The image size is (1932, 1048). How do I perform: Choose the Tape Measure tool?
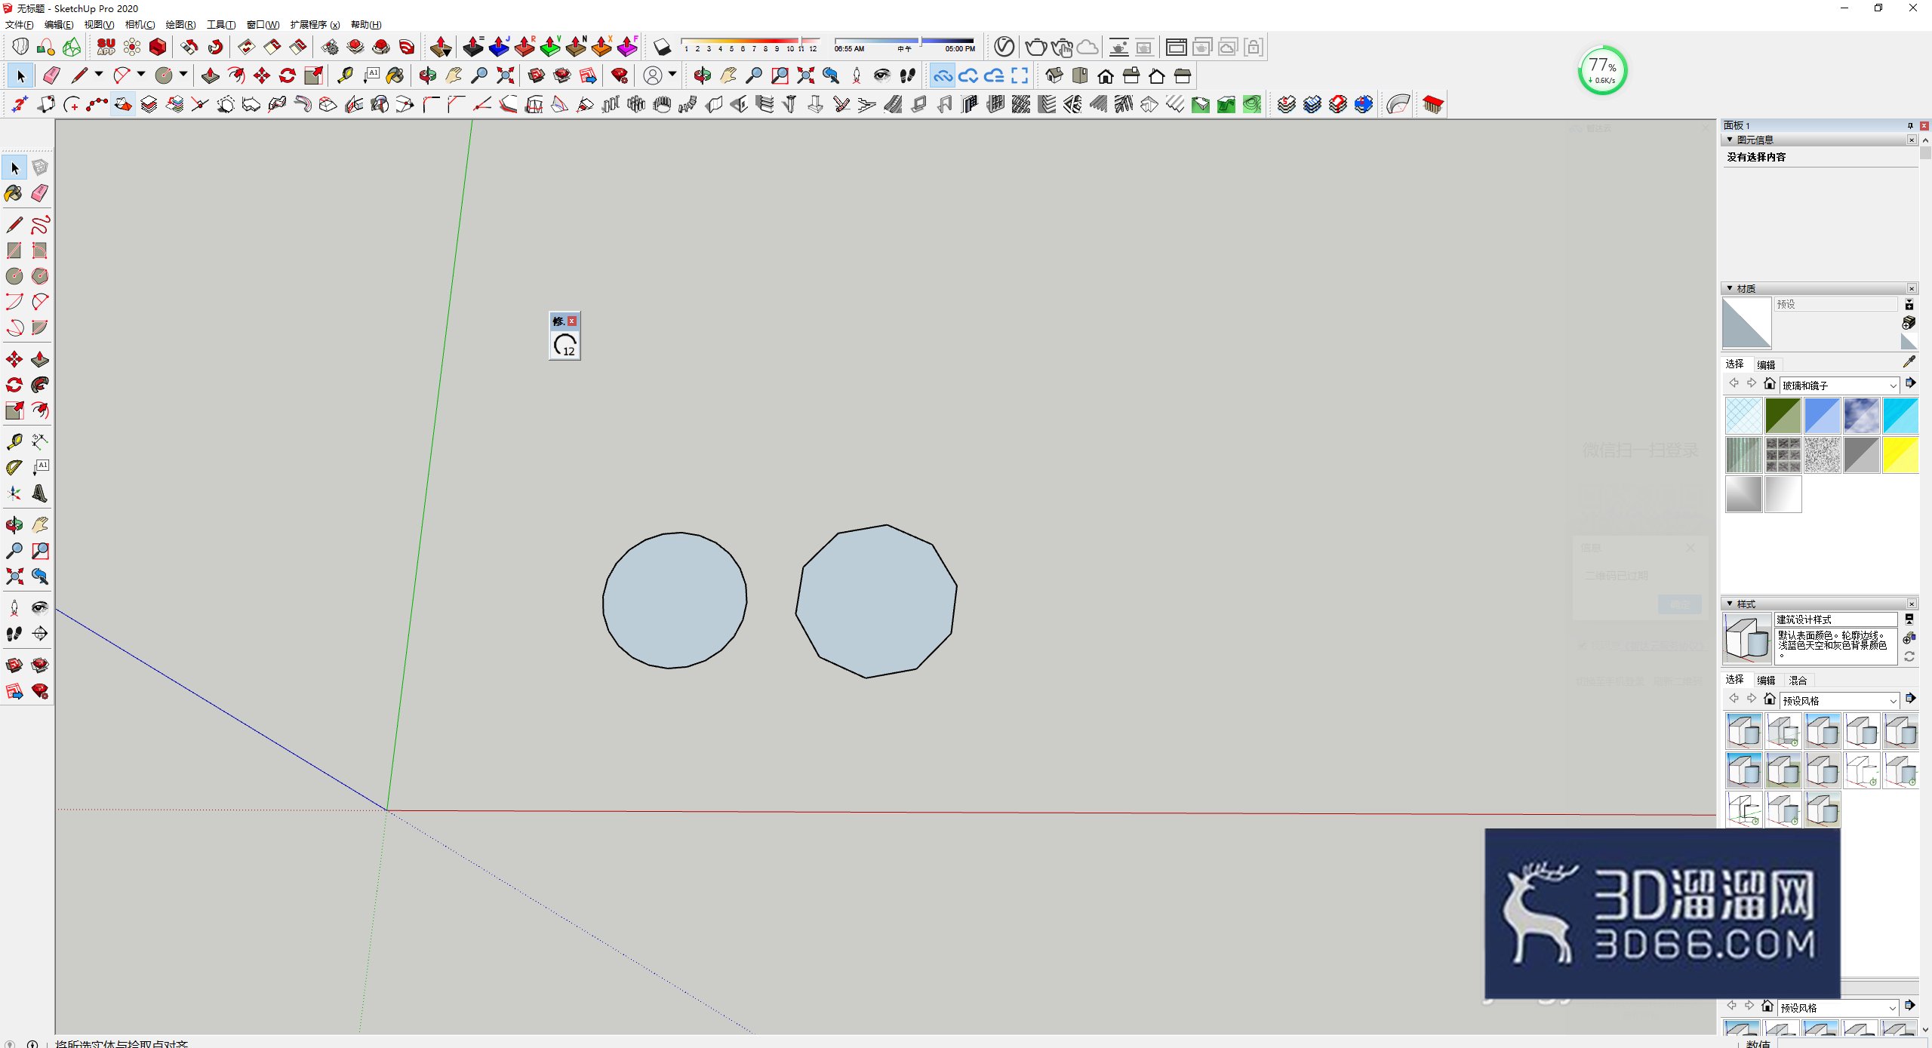click(14, 441)
